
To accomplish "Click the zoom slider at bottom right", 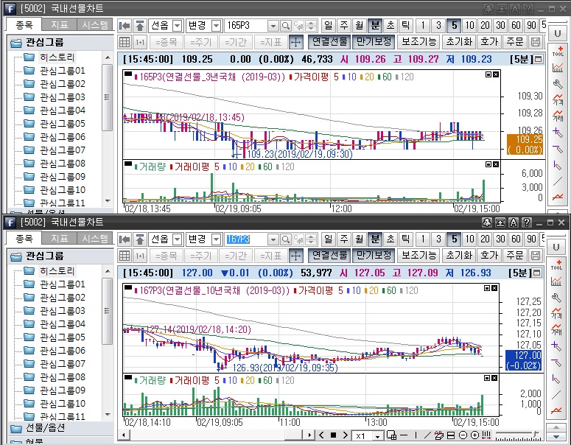I will tap(519, 435).
